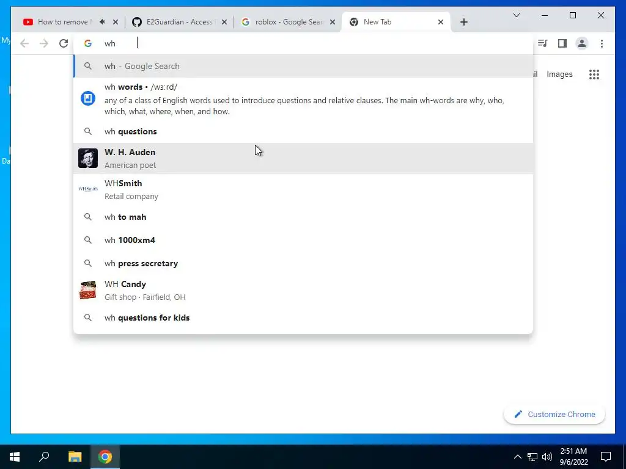This screenshot has width=626, height=469.
Task: Select 'wh to mah' suggestion
Action: 303,217
